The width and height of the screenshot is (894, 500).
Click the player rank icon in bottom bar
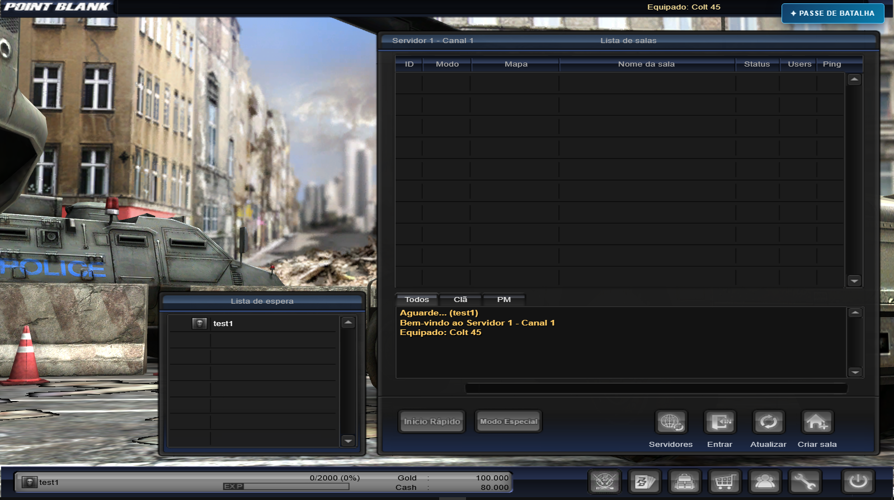pyautogui.click(x=30, y=482)
